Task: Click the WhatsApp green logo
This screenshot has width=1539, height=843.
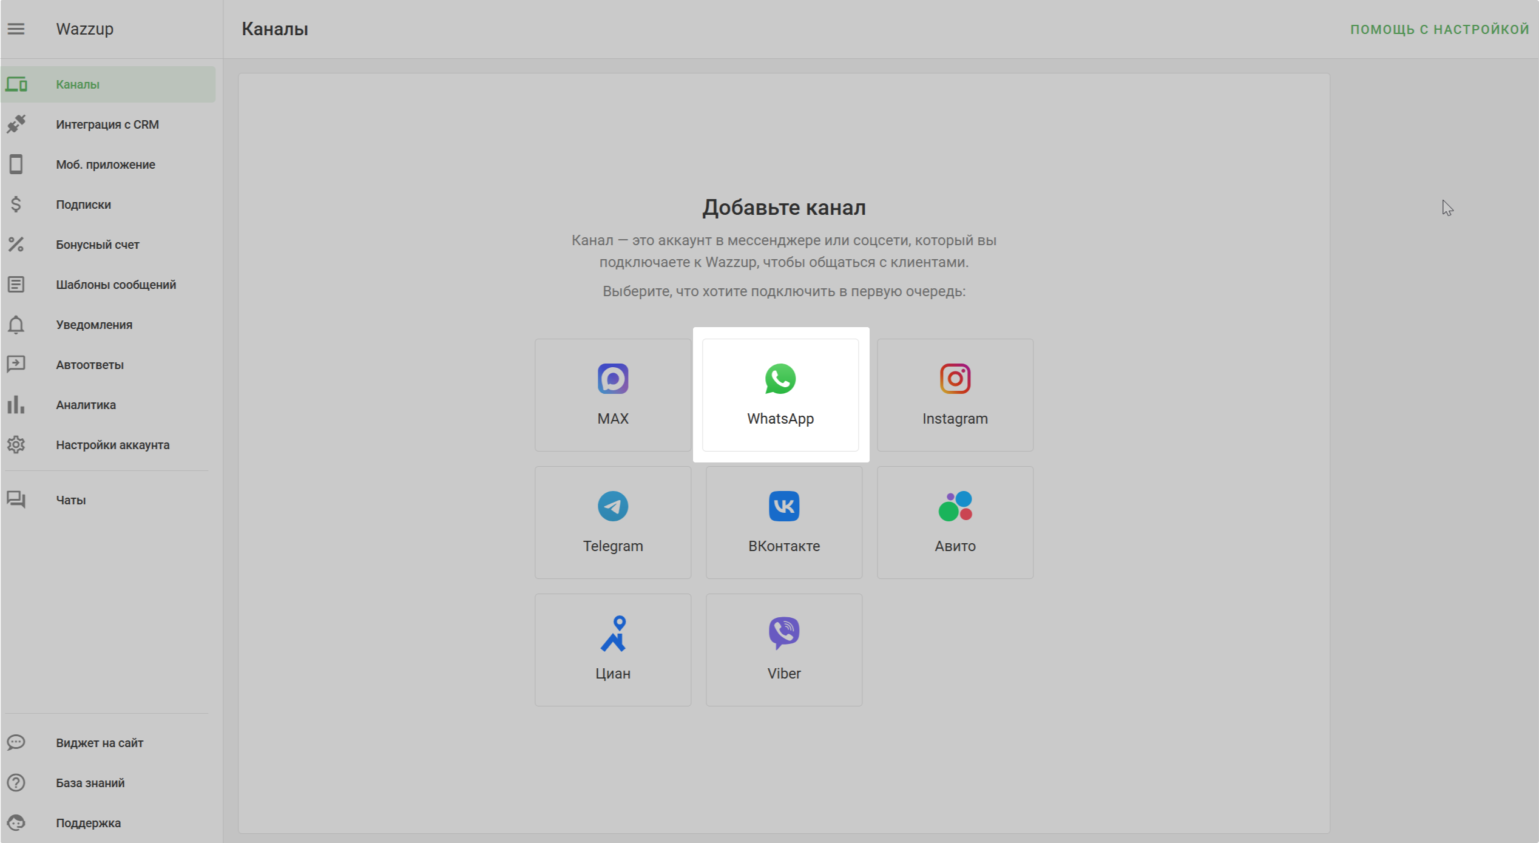Action: (x=780, y=379)
